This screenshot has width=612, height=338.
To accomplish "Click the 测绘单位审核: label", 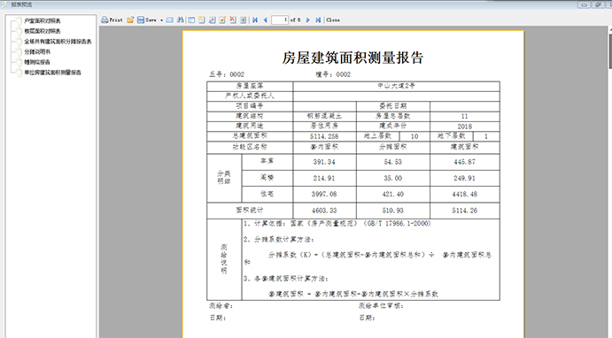I will click(381, 306).
